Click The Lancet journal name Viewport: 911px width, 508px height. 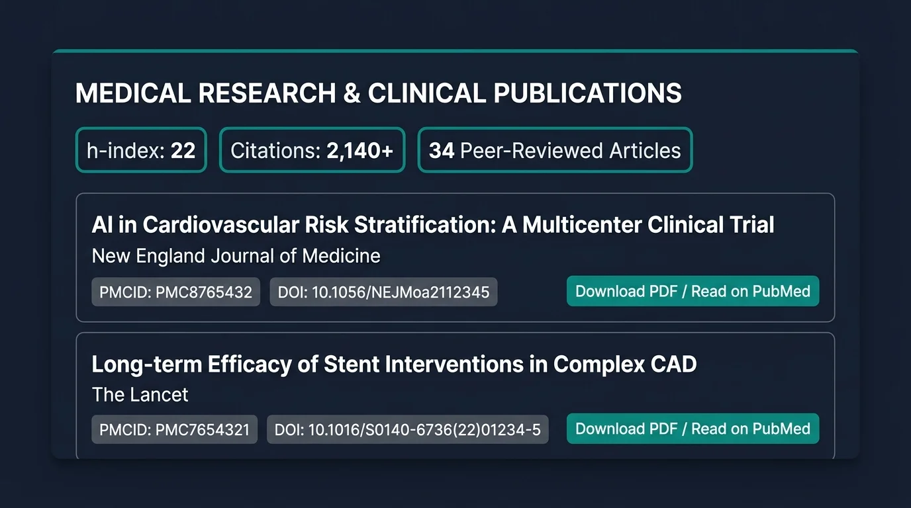click(140, 395)
